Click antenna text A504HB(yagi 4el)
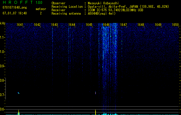Viewport: 181px width, 115px height. tap(102, 14)
